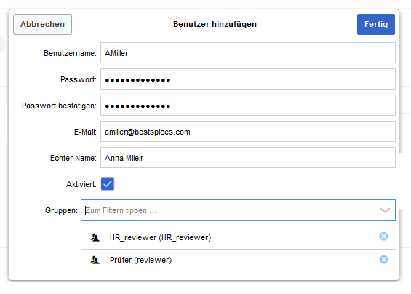
Task: Click the HR_reviewer group user icon
Action: click(95, 238)
